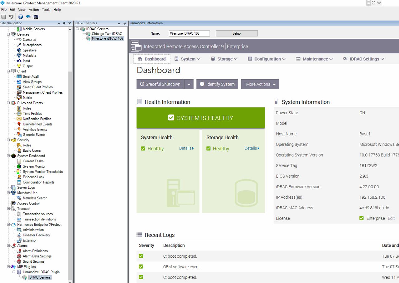Open the Graceful Shutdown dropdown arrow
The height and width of the screenshot is (283, 399).
click(x=189, y=84)
